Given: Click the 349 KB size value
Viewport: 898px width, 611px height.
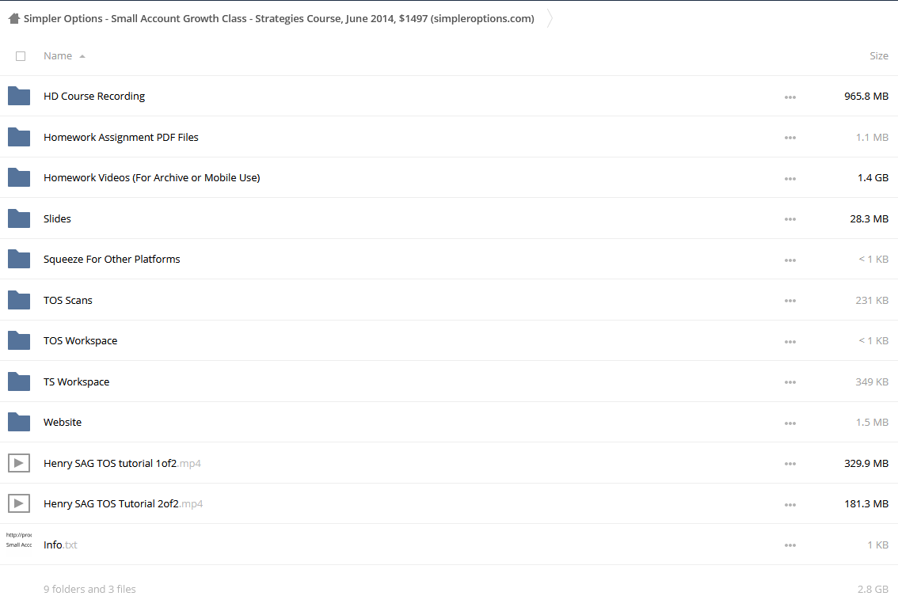Looking at the screenshot, I should tap(872, 382).
